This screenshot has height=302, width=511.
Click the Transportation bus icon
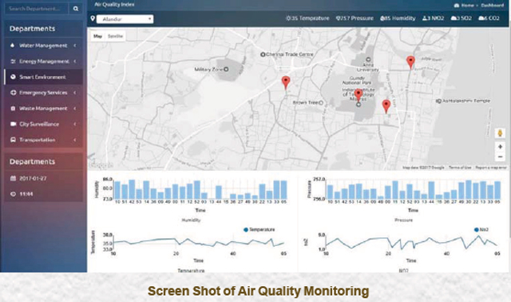pyautogui.click(x=13, y=140)
